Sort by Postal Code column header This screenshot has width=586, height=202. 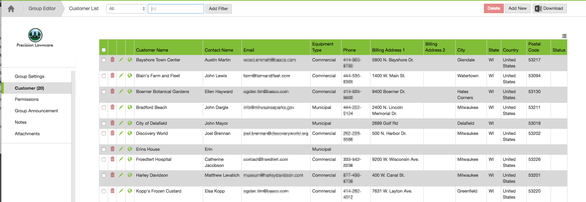pyautogui.click(x=534, y=47)
